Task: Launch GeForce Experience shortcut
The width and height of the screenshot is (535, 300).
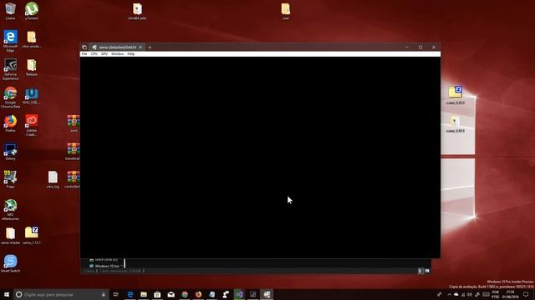Action: tap(10, 69)
